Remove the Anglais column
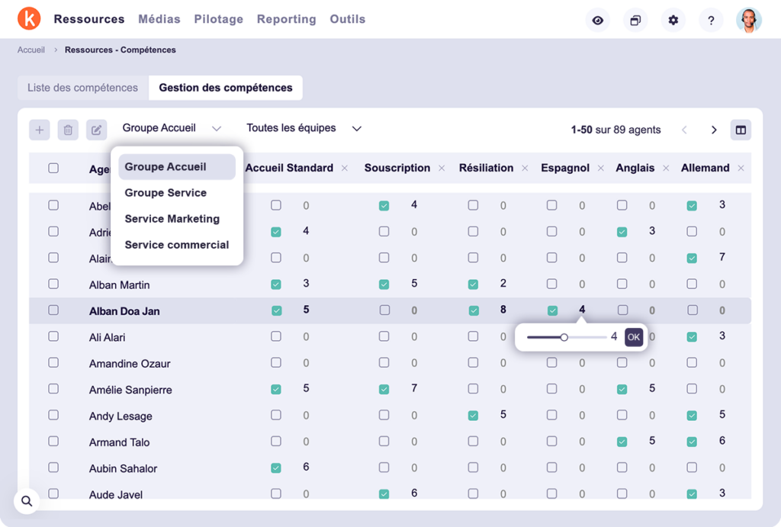The height and width of the screenshot is (527, 781). [666, 169]
